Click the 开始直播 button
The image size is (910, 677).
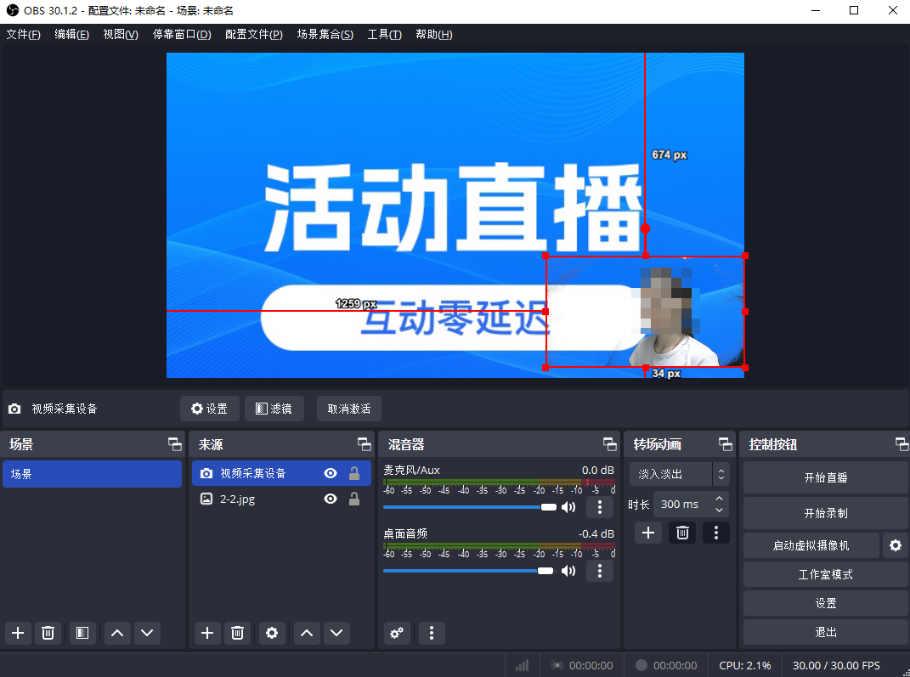(x=825, y=477)
